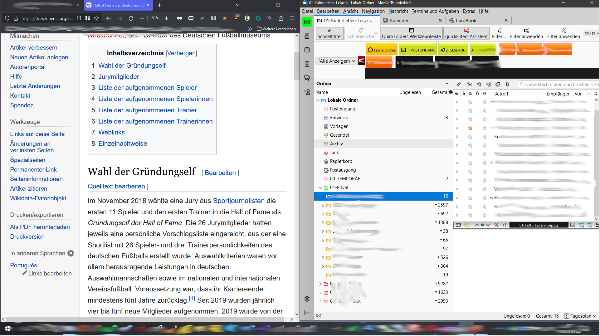Image resolution: width=600 pixels, height=336 pixels.
Task: Open Firefox downloads panel icon
Action: [202, 18]
